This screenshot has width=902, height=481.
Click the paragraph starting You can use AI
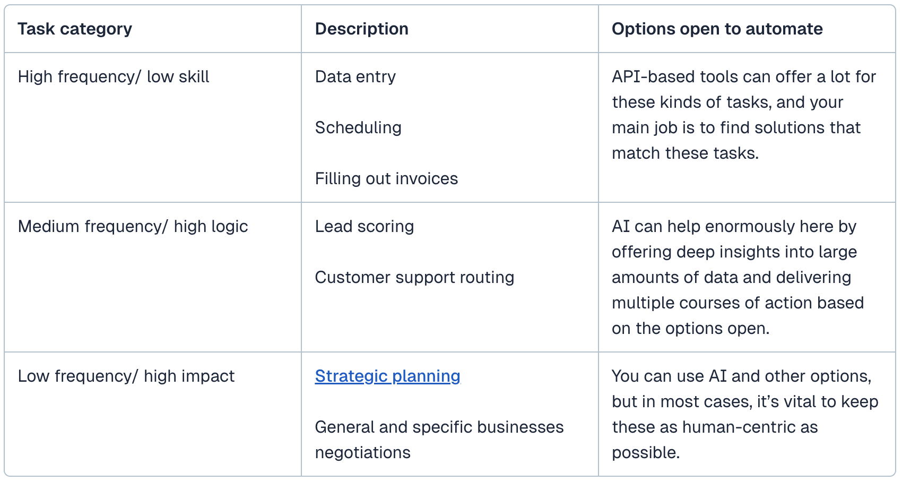pos(744,414)
